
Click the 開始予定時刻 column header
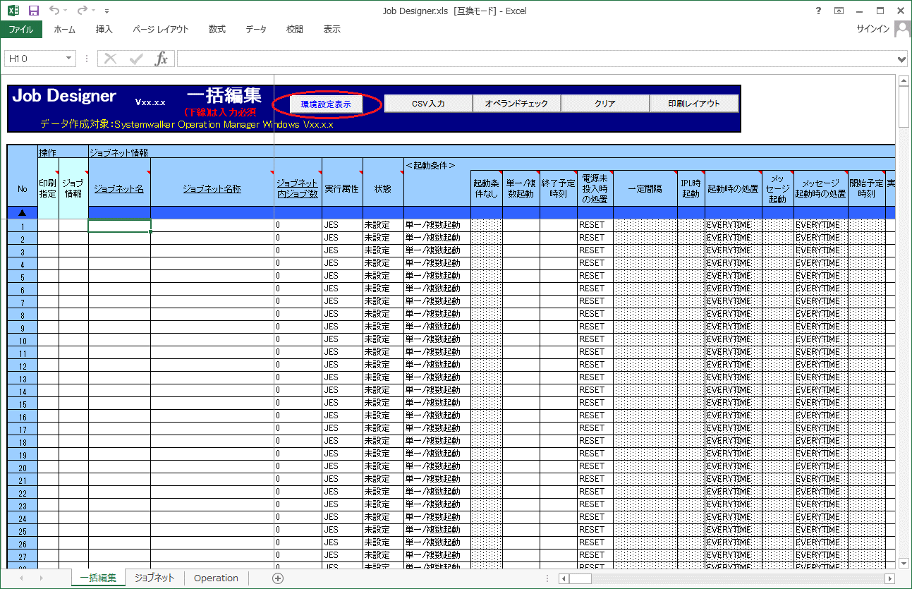[867, 188]
